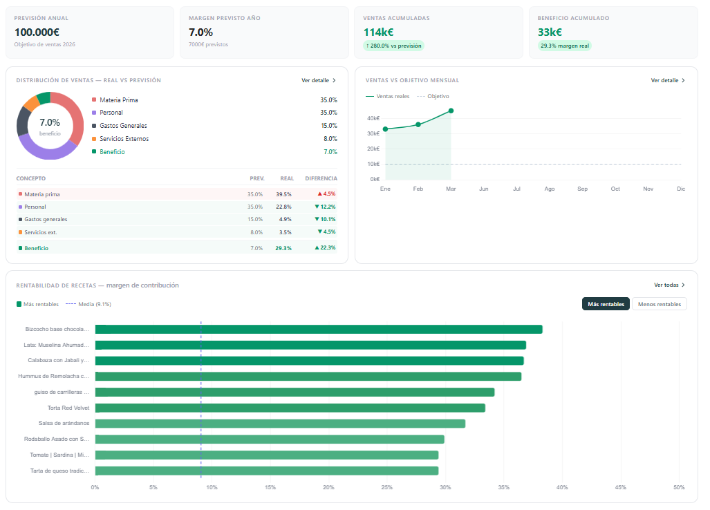Image resolution: width=710 pixels, height=510 pixels.
Task: Click the purple Personal legend swatch
Action: point(94,112)
